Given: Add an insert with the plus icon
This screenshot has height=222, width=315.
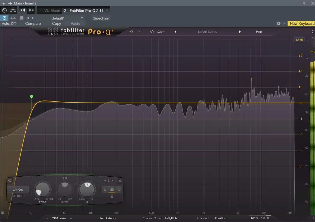Looking at the screenshot, I should pyautogui.click(x=10, y=3).
